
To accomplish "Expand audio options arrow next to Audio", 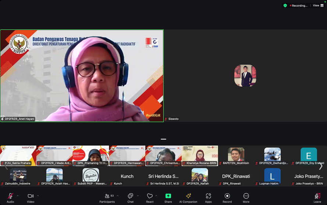I will click(18, 196).
